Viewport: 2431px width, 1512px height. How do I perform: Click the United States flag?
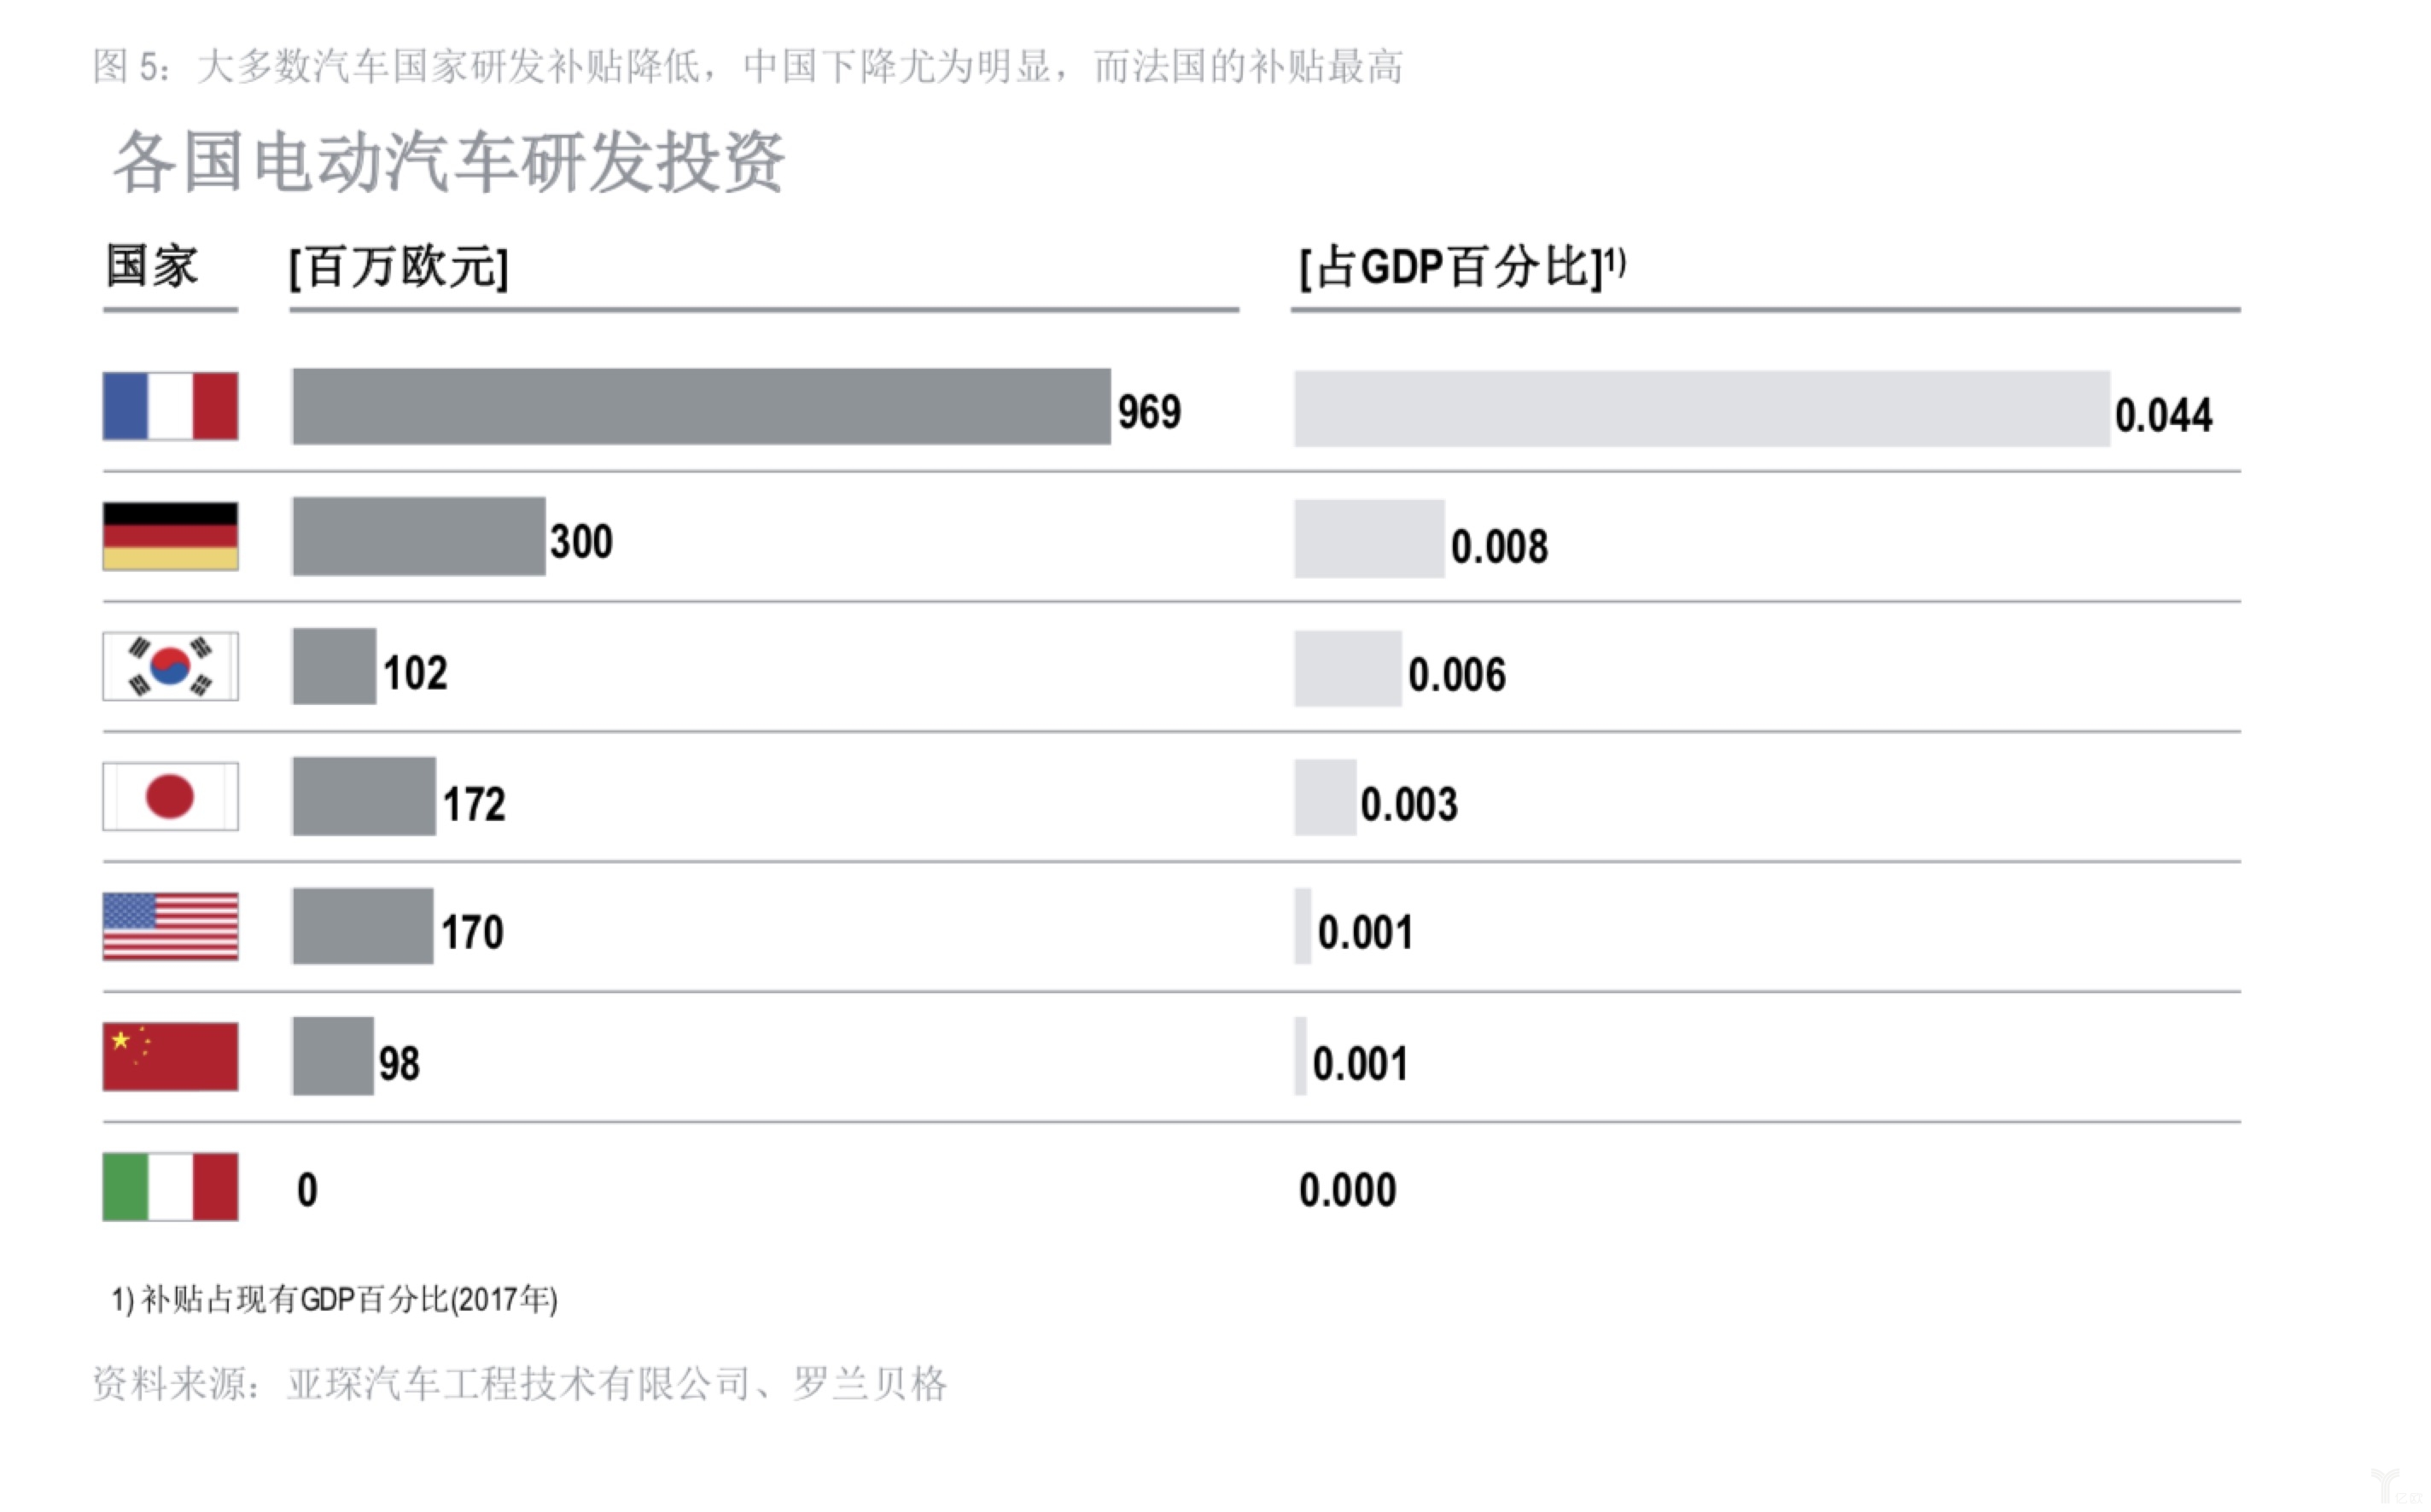(170, 926)
